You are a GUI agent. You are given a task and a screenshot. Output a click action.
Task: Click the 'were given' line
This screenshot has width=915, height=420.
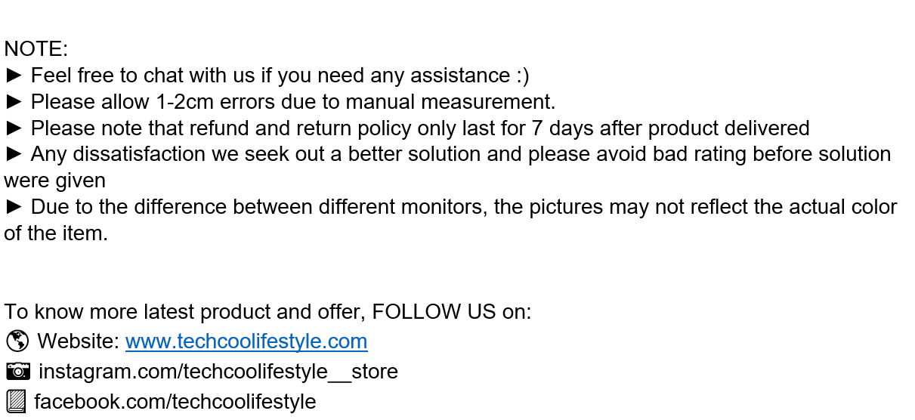(55, 181)
